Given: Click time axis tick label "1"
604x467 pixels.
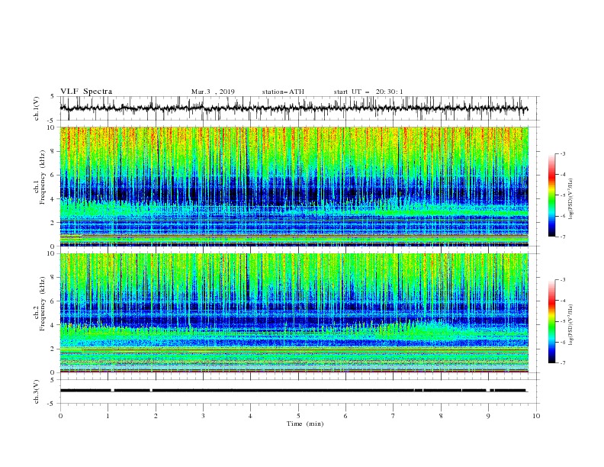Looking at the screenshot, I should (x=108, y=416).
